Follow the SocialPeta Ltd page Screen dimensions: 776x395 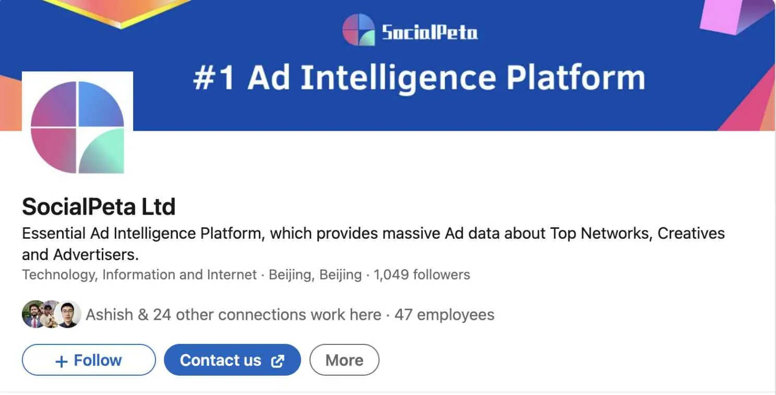89,360
